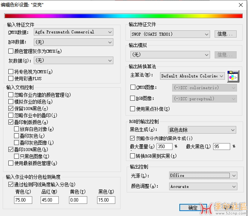248x216 pixels.
Task: Enable 使用最新颜色管理 checkbox
Action: (x=11, y=163)
